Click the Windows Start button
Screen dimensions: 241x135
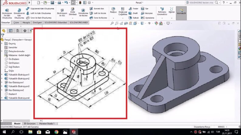point(4,132)
